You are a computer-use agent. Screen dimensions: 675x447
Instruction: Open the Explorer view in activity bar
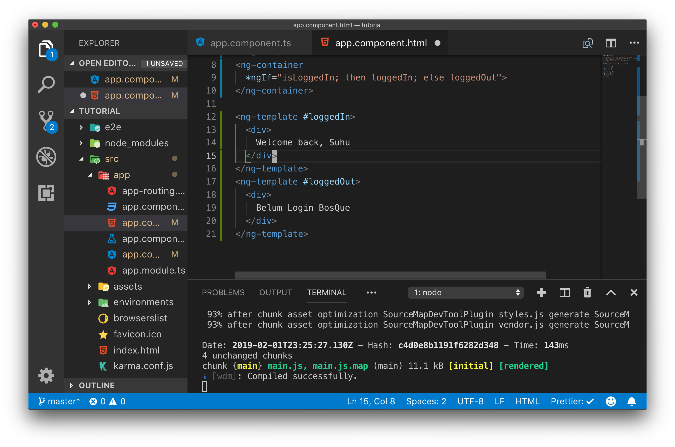point(46,49)
